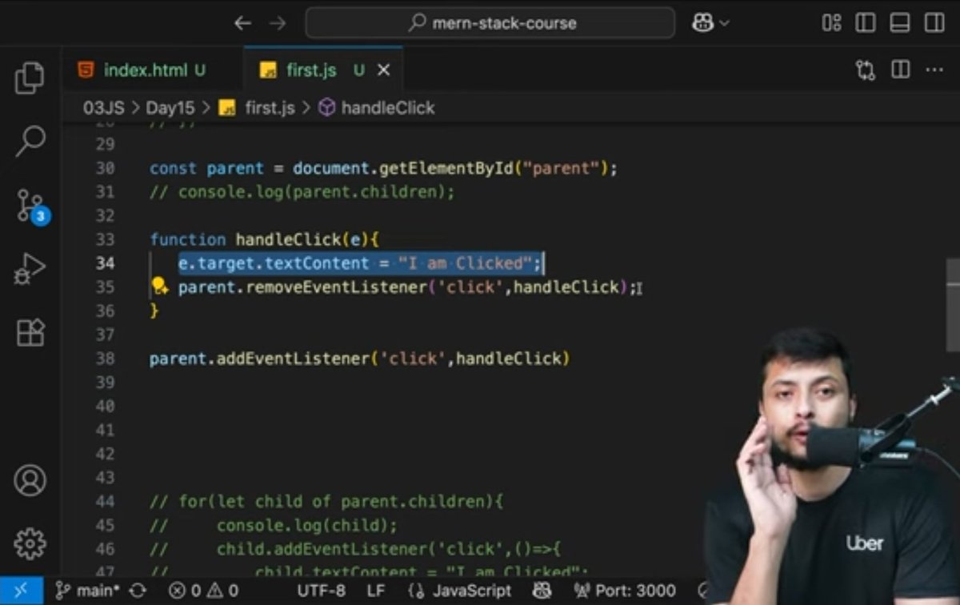Select Day15 in the breadcrumb
The width and height of the screenshot is (960, 605).
coord(170,108)
